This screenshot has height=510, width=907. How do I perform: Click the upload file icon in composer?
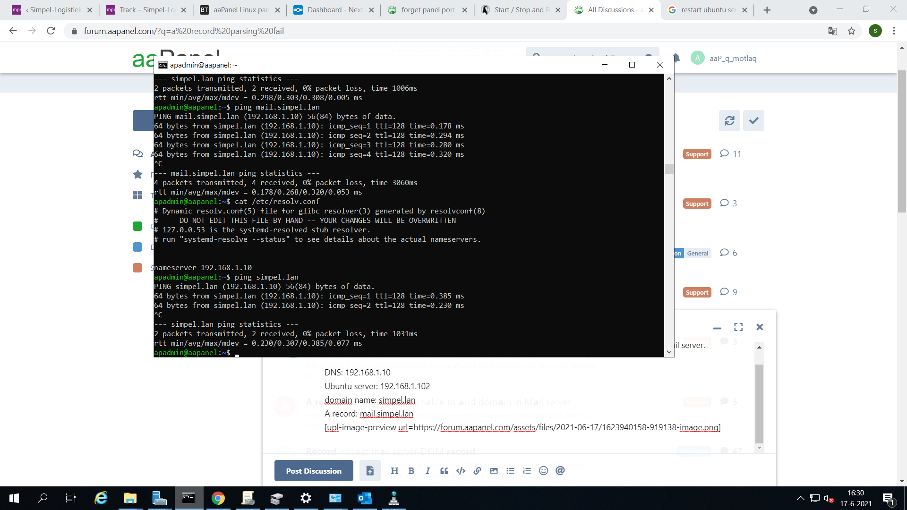pyautogui.click(x=370, y=471)
